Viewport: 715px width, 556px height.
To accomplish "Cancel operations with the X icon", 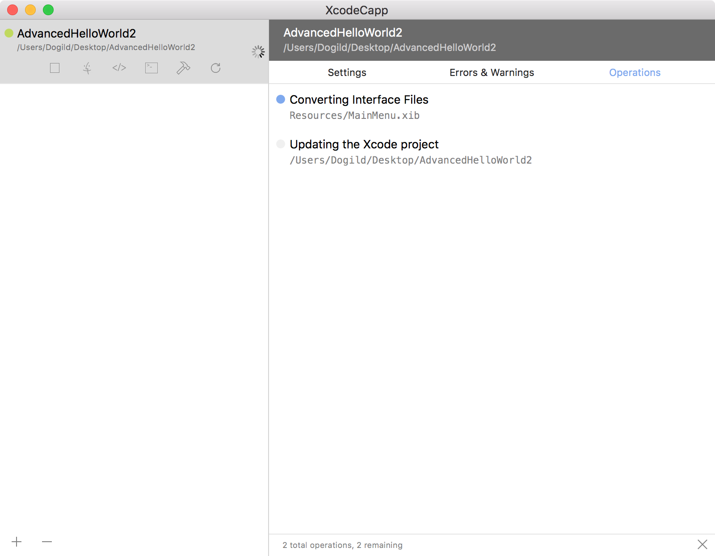I will 702,544.
